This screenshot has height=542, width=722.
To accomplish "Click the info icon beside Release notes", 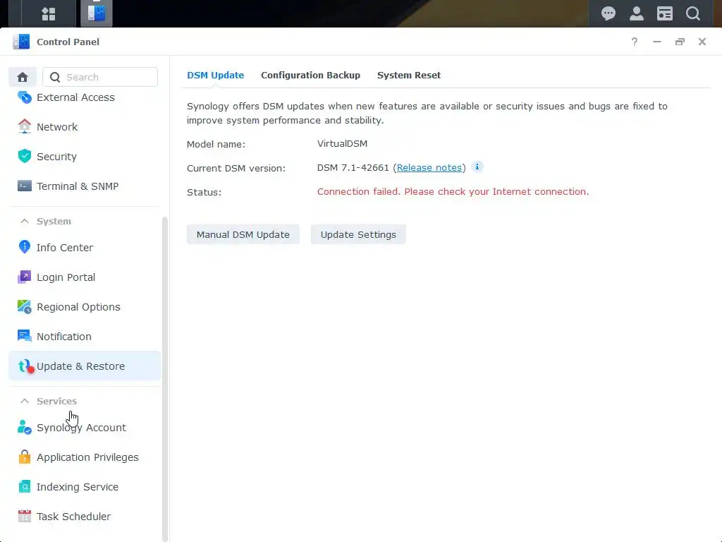I will (477, 167).
